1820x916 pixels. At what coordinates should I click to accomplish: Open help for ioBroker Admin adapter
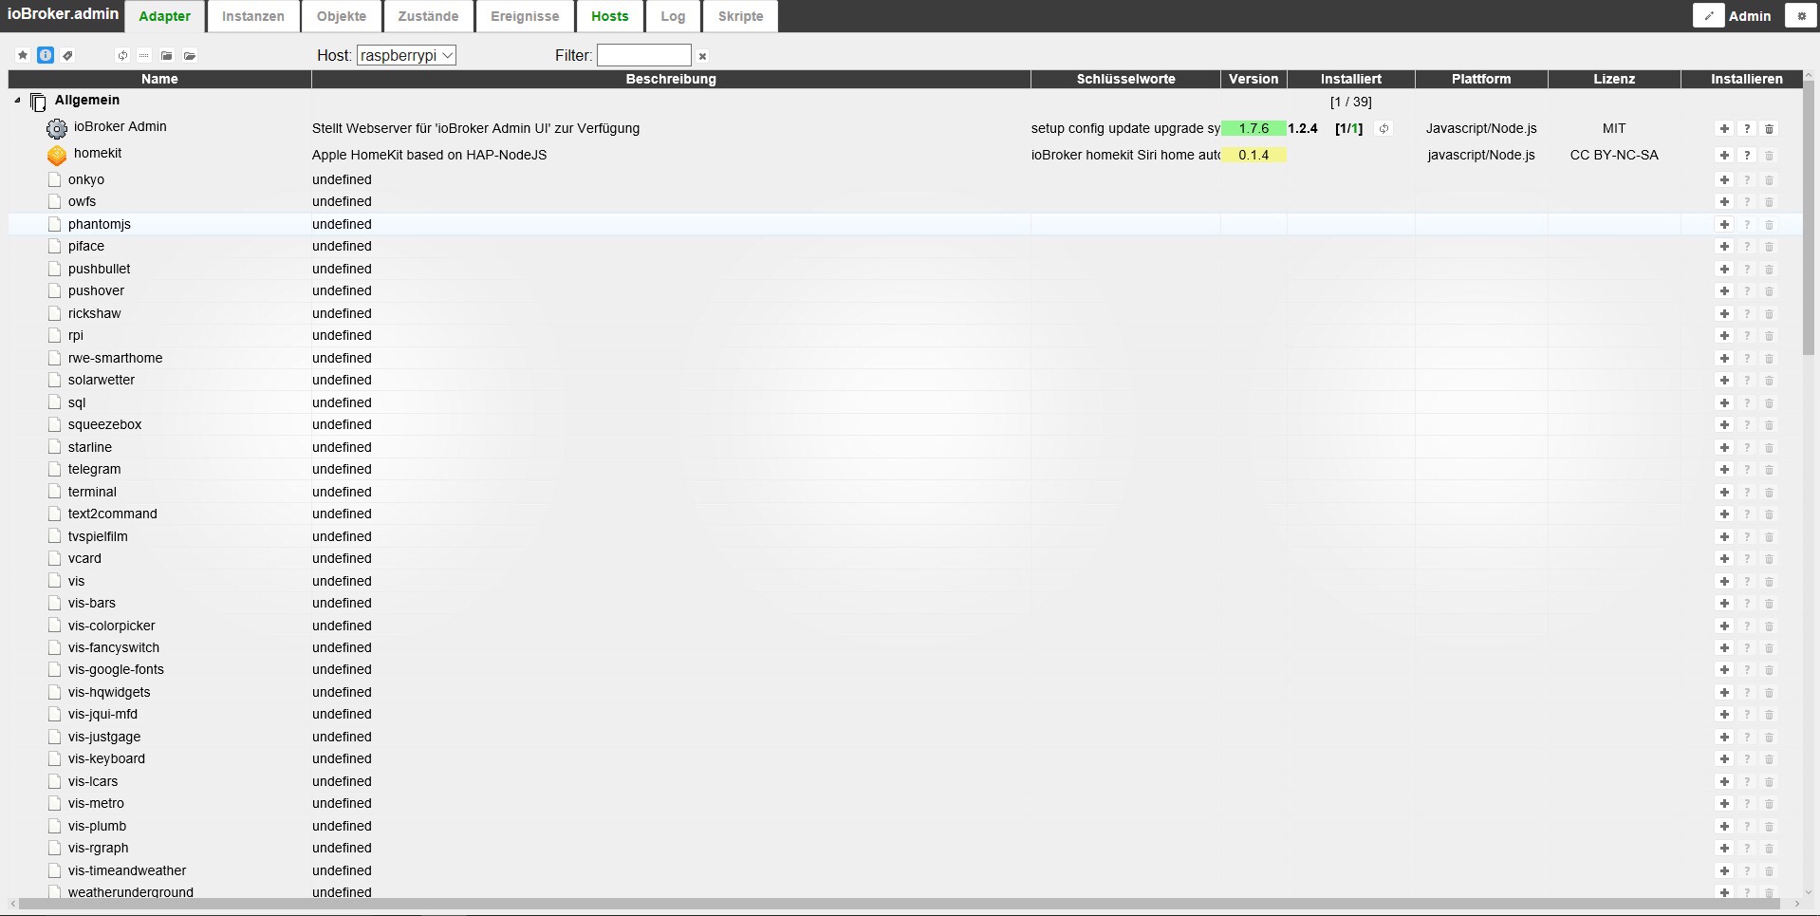[x=1747, y=128]
